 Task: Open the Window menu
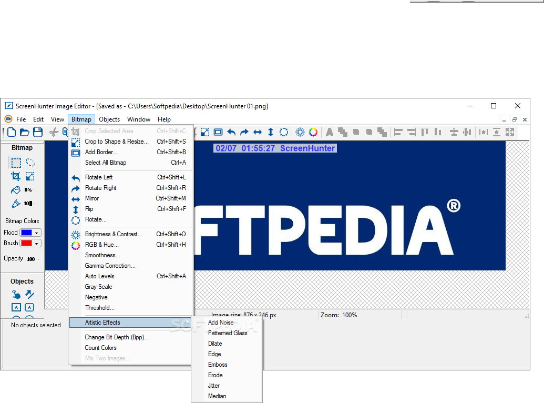click(x=139, y=119)
